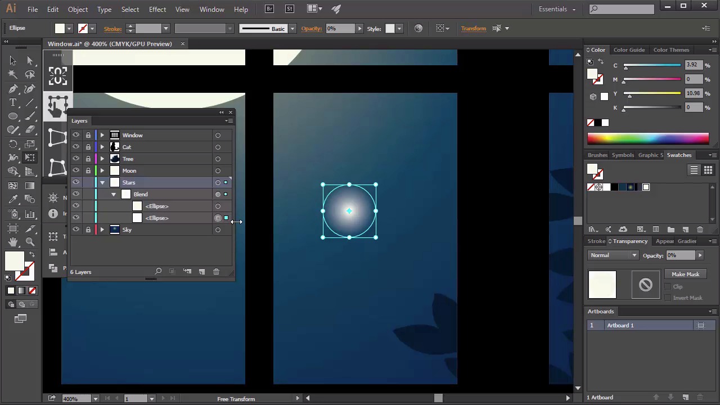Select the Free Transform tool in toolbar
The height and width of the screenshot is (405, 720).
pos(30,158)
